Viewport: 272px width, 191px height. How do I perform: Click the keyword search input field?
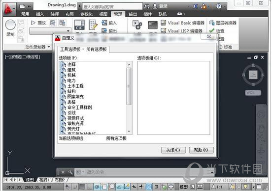coord(112,7)
